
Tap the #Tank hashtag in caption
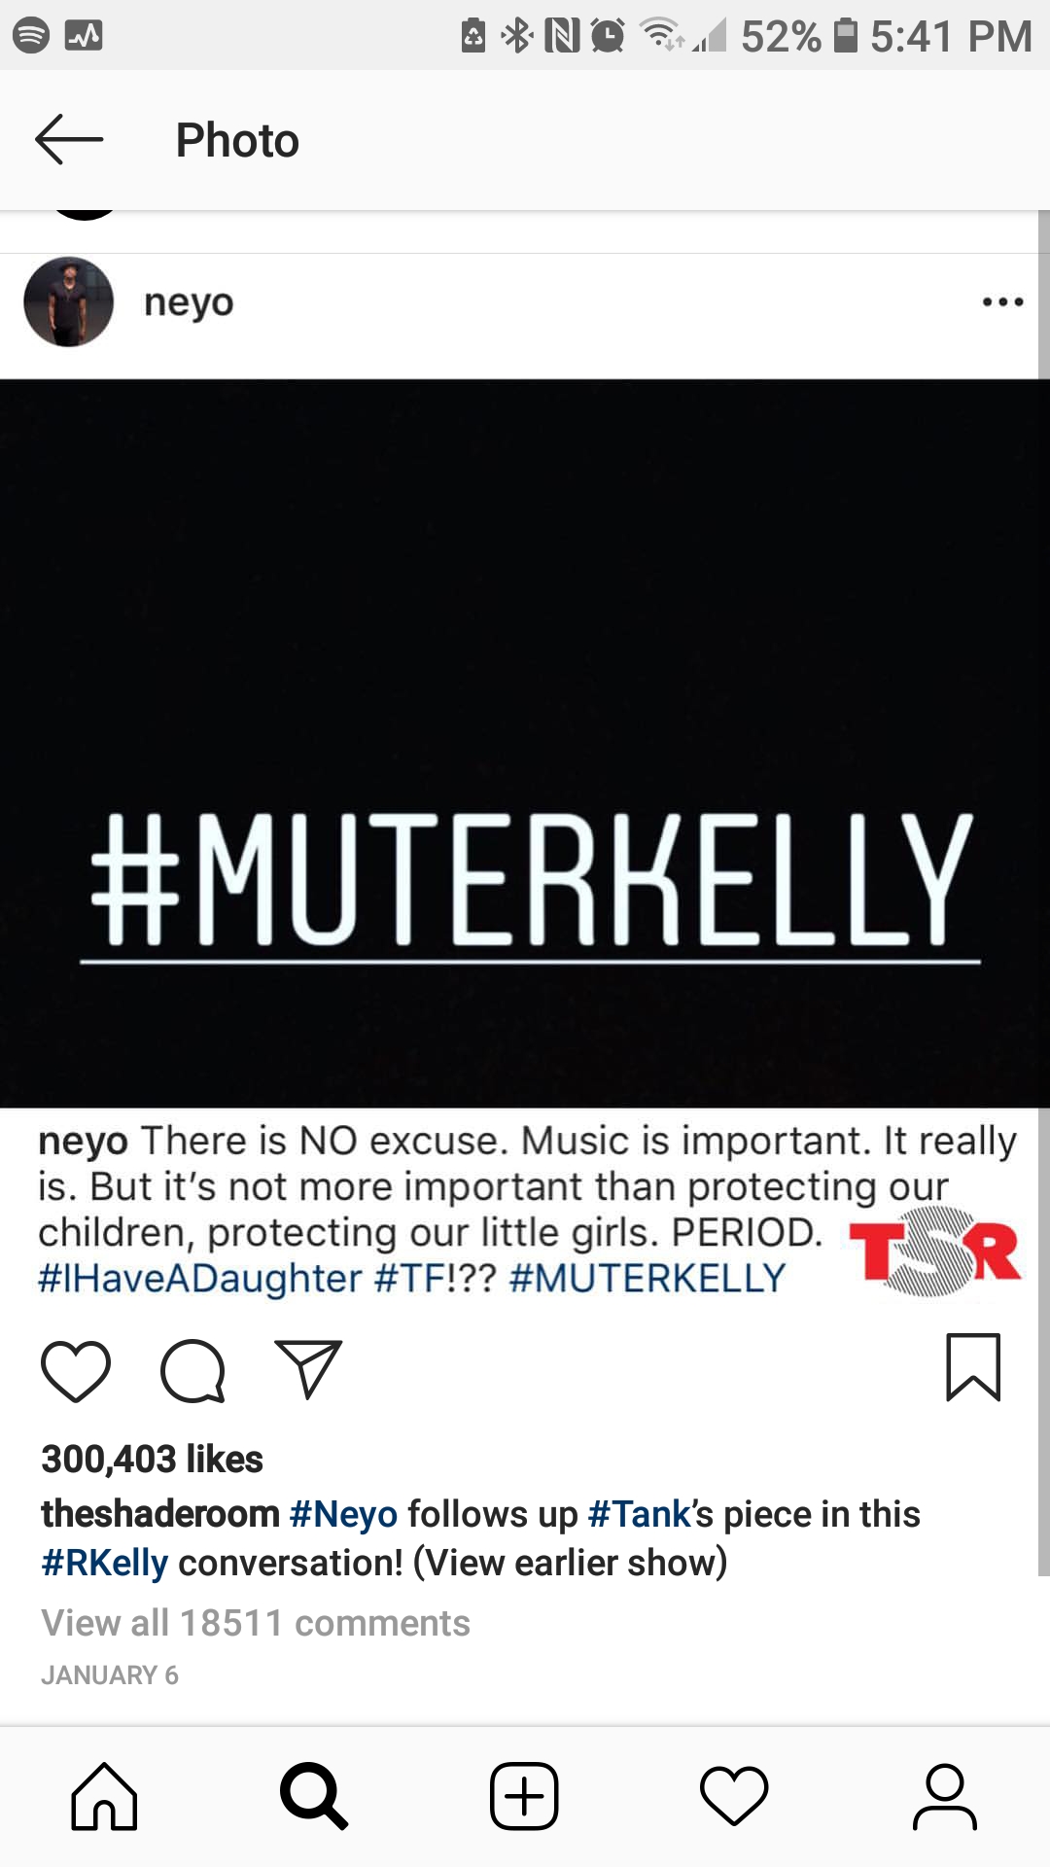coord(639,1514)
